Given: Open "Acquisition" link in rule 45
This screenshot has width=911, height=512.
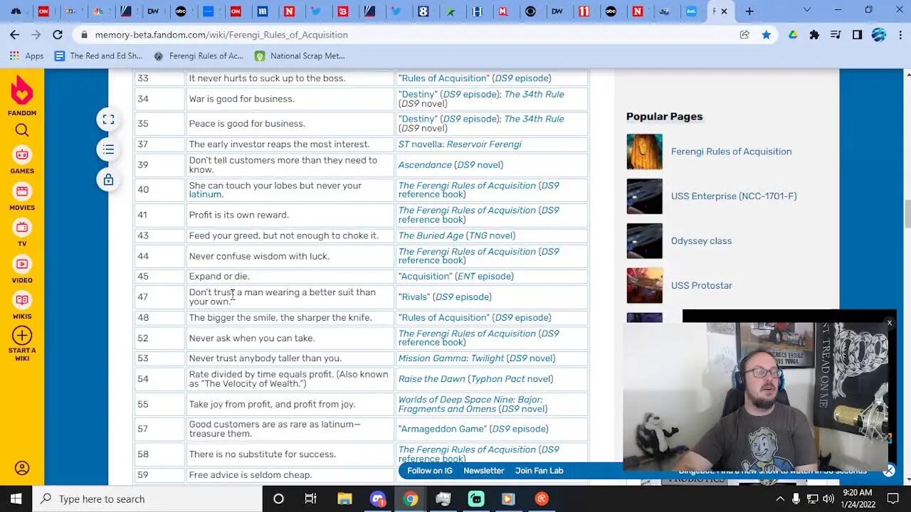Looking at the screenshot, I should pyautogui.click(x=425, y=277).
